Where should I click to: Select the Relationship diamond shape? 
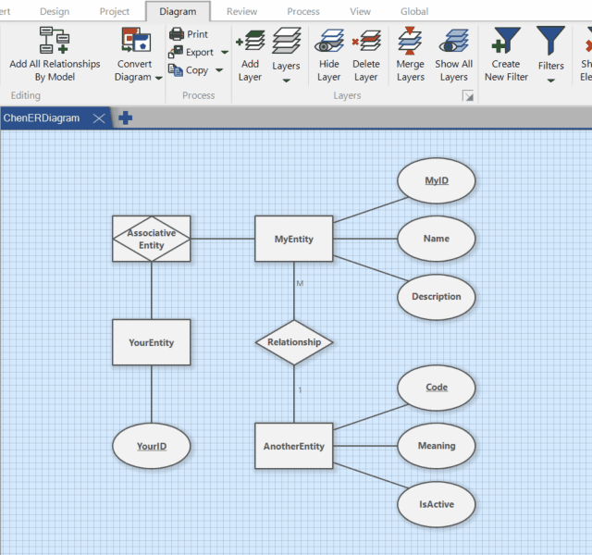(x=294, y=342)
